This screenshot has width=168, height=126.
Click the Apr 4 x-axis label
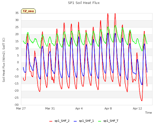point(79,108)
